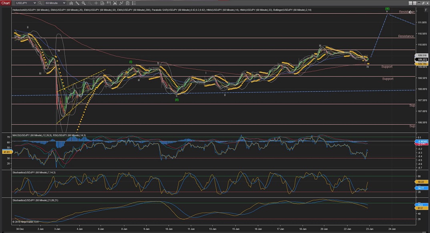430x233 pixels.
Task: Minimize the chart window
Action: (x=418, y=3)
